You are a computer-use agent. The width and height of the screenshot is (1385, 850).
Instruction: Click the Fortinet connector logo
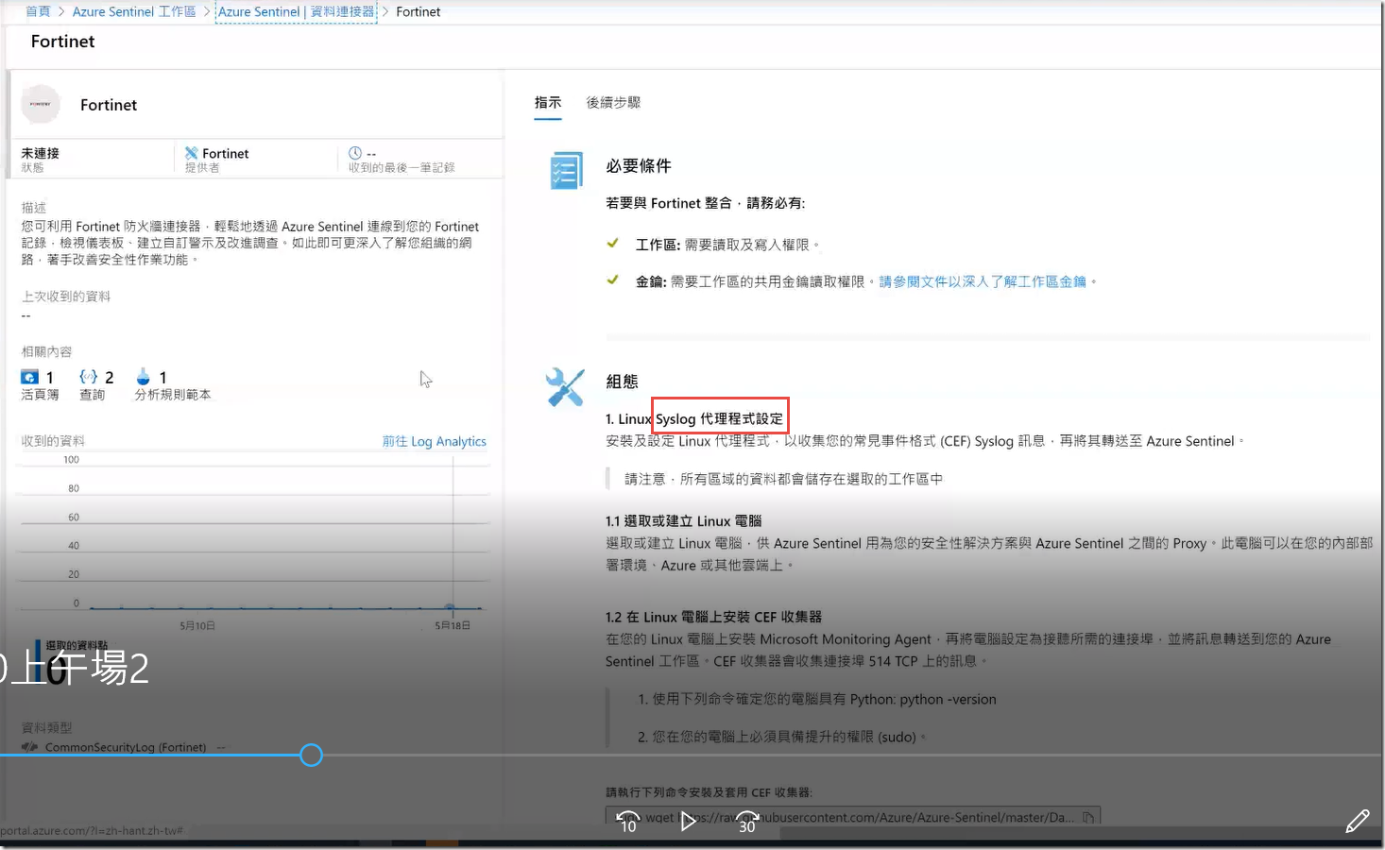[41, 104]
